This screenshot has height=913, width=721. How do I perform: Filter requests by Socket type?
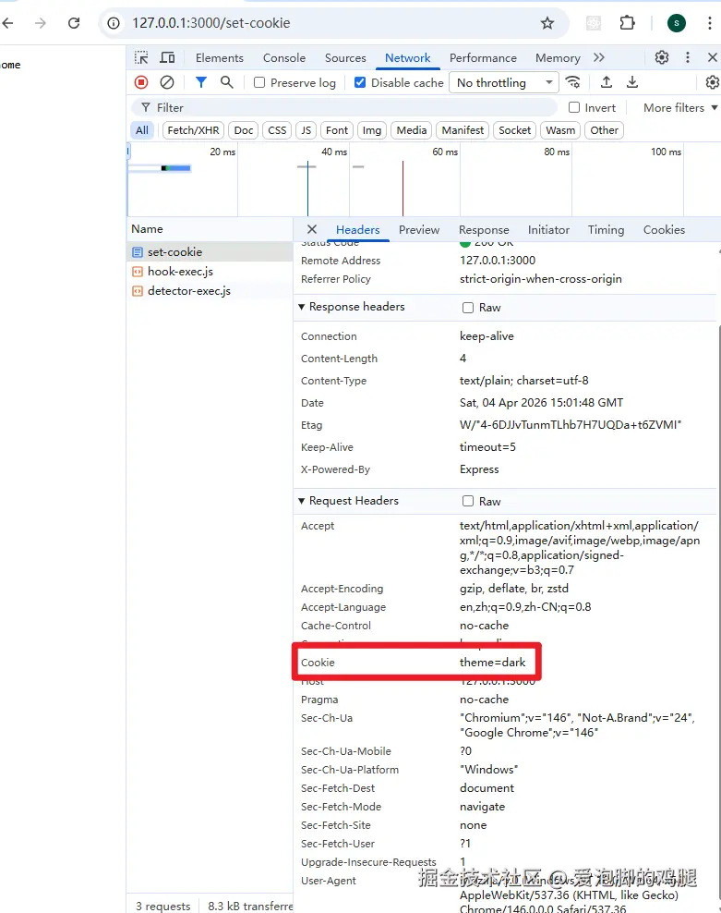(x=514, y=130)
